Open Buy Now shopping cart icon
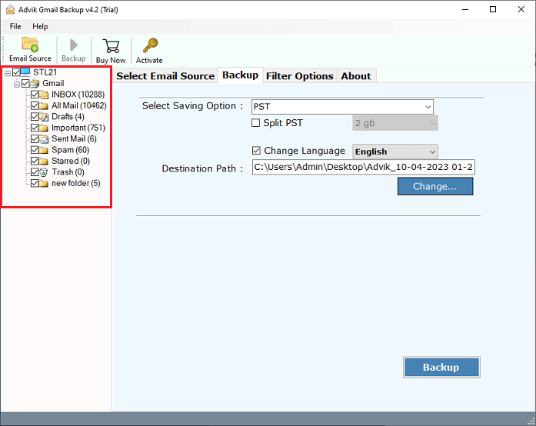 (111, 46)
